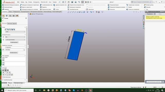Enable Двойной размер checkbox

[3, 80]
